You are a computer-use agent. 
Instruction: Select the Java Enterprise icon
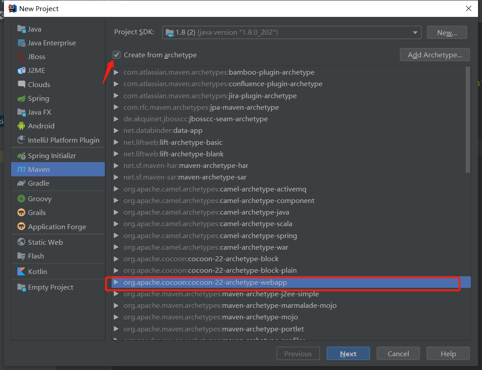[x=21, y=43]
